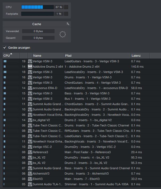
Task: Click the 33.2 ms latency value
Action: click(x=137, y=179)
